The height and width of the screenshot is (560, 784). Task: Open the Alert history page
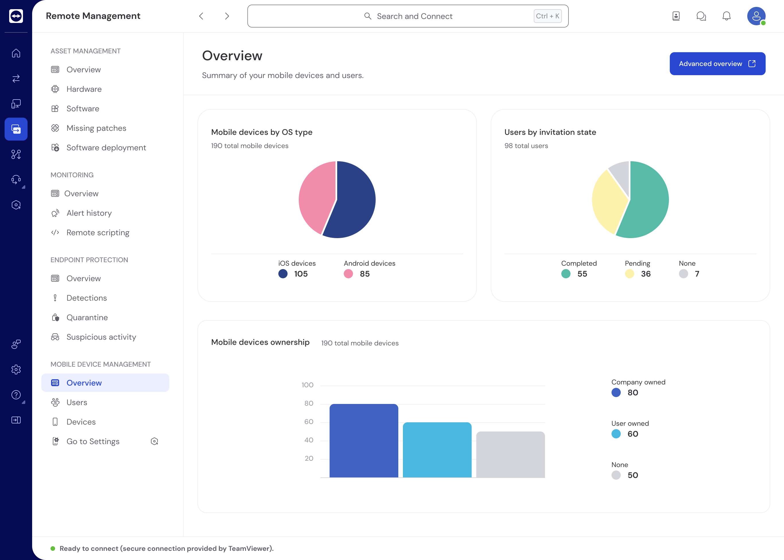pyautogui.click(x=89, y=213)
